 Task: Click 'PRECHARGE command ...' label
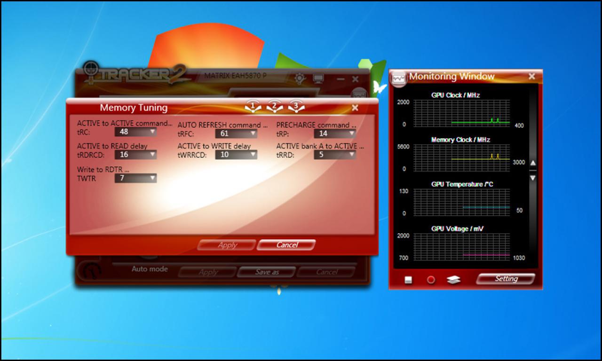tap(316, 125)
